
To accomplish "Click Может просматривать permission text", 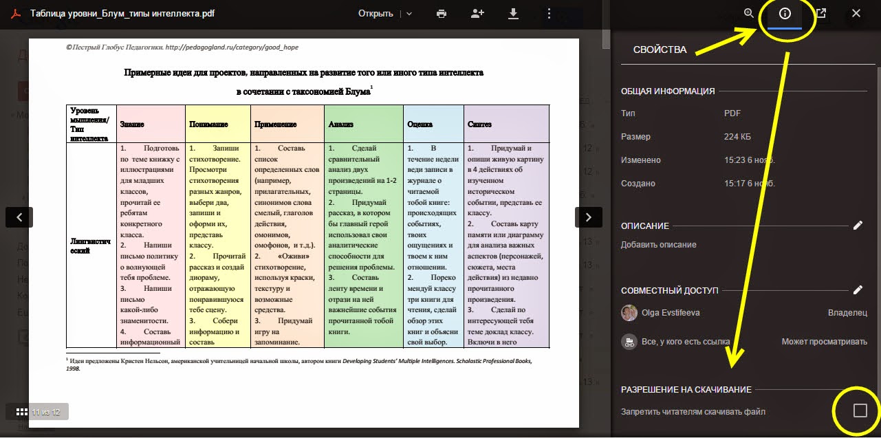I will (x=825, y=341).
